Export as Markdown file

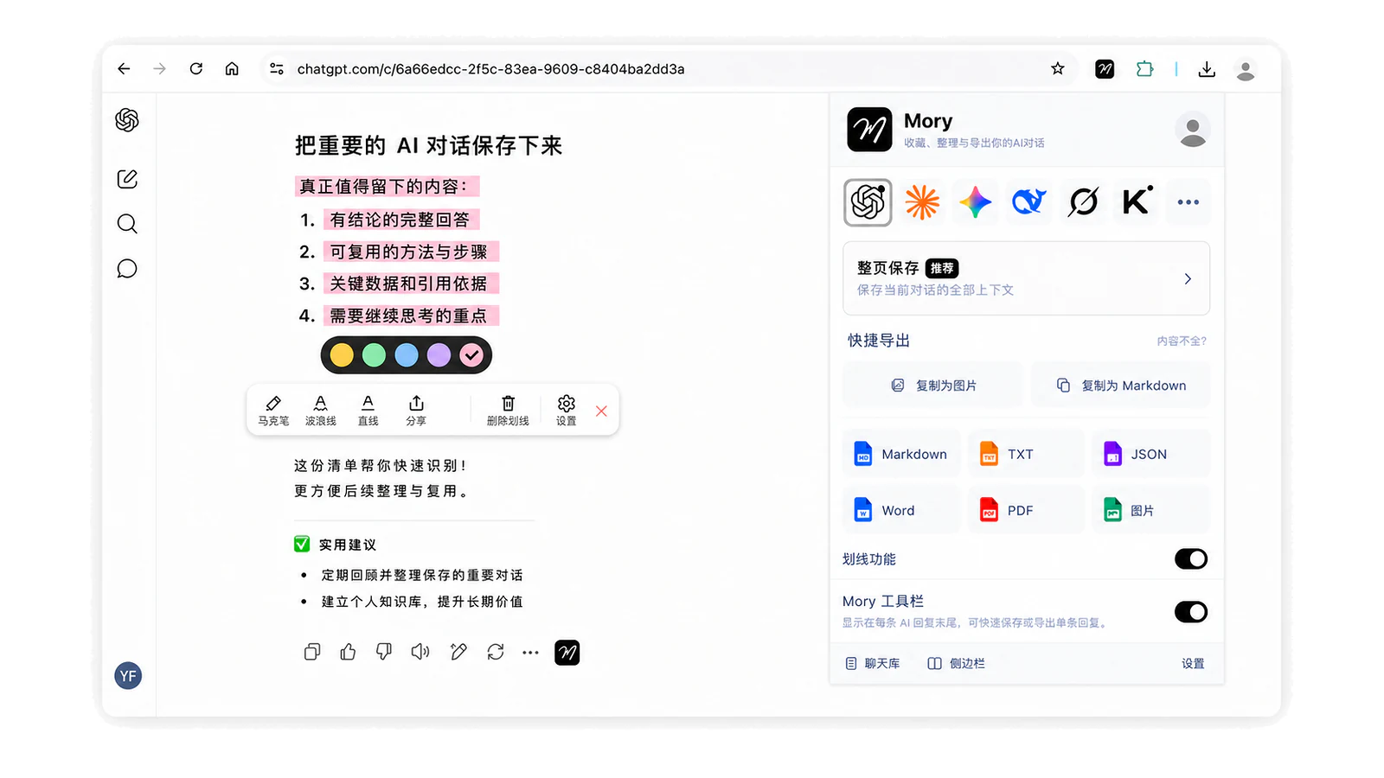pyautogui.click(x=901, y=454)
